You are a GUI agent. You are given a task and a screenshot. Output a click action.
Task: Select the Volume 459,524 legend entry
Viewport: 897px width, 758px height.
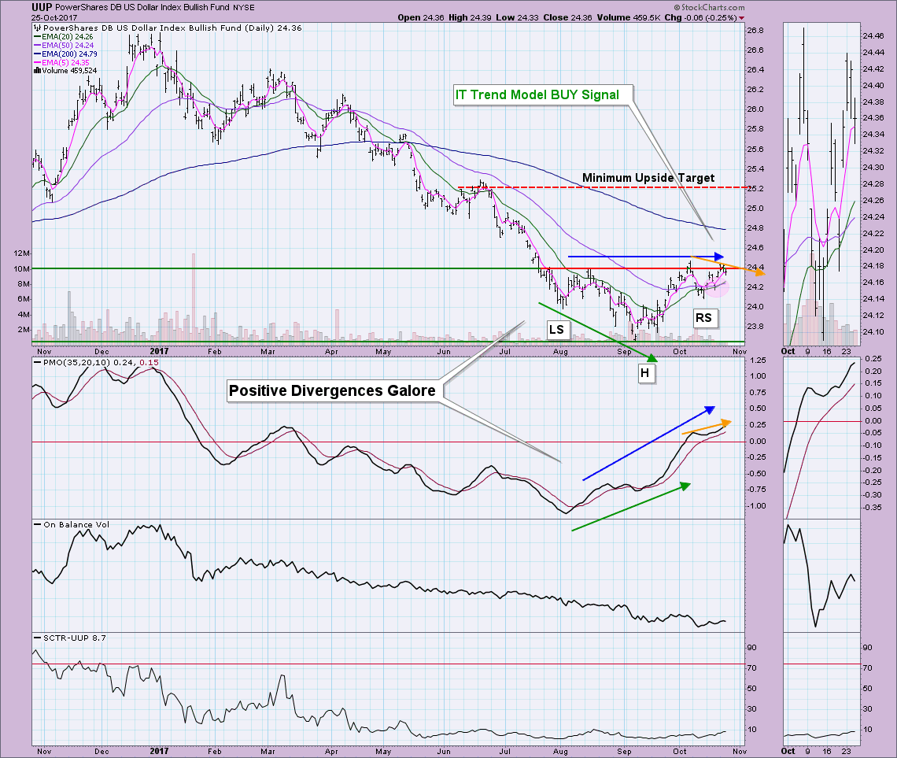point(66,70)
